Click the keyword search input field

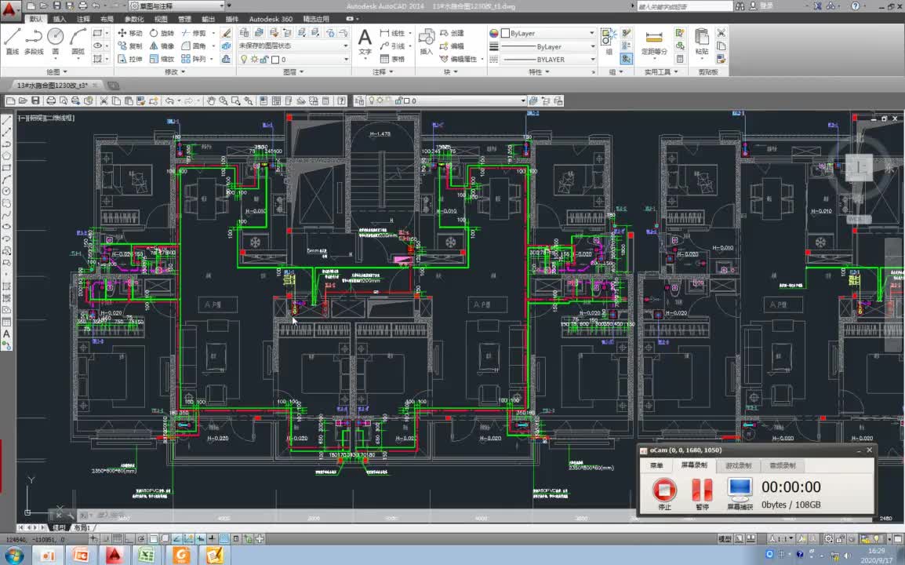click(682, 5)
